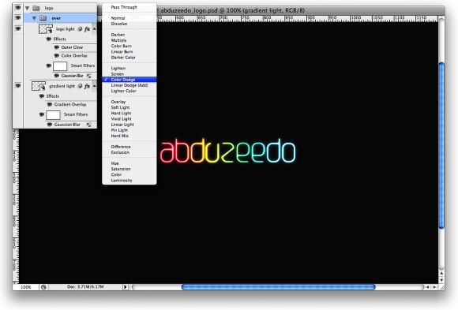Click the scroll right arrow
The image size is (458, 310).
click(434, 287)
